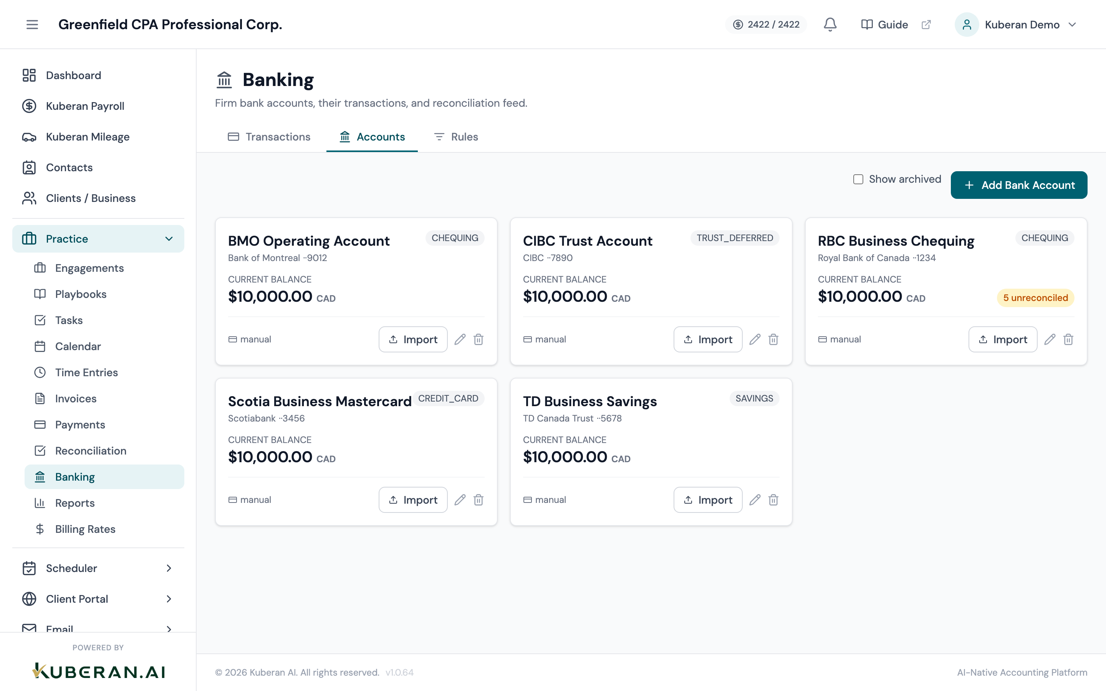Edit the Scotia Business Mastercard pencil icon
Image resolution: width=1106 pixels, height=691 pixels.
(x=460, y=499)
